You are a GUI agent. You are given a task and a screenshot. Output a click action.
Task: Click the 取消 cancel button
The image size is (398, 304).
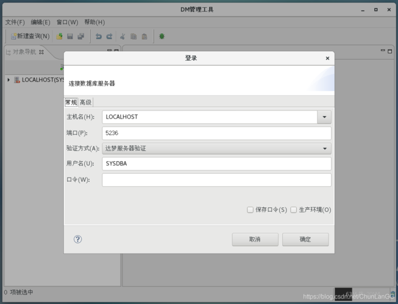[x=255, y=240]
